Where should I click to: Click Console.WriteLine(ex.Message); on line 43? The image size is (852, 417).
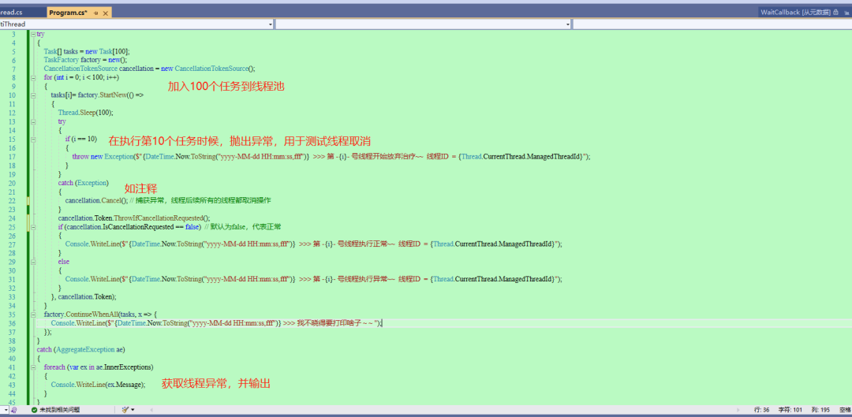(x=99, y=385)
